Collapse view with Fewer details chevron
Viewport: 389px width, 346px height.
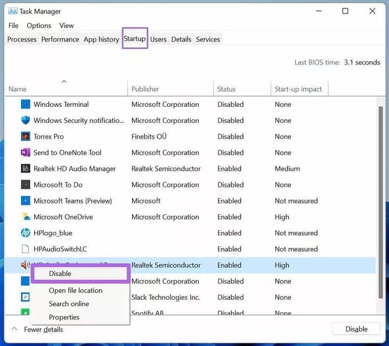pos(14,329)
